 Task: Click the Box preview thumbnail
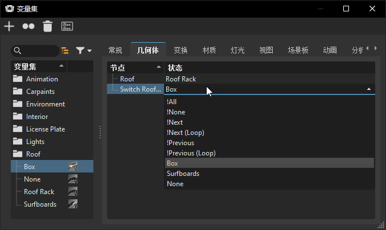(x=73, y=166)
